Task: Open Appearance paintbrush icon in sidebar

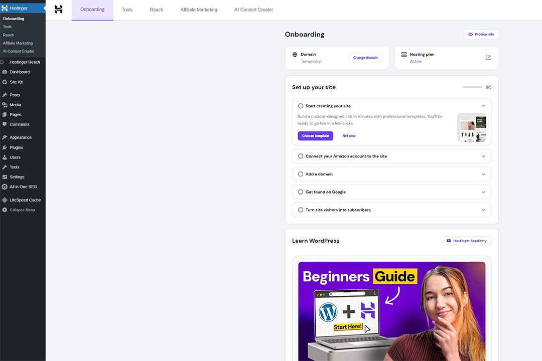Action: click(5, 137)
